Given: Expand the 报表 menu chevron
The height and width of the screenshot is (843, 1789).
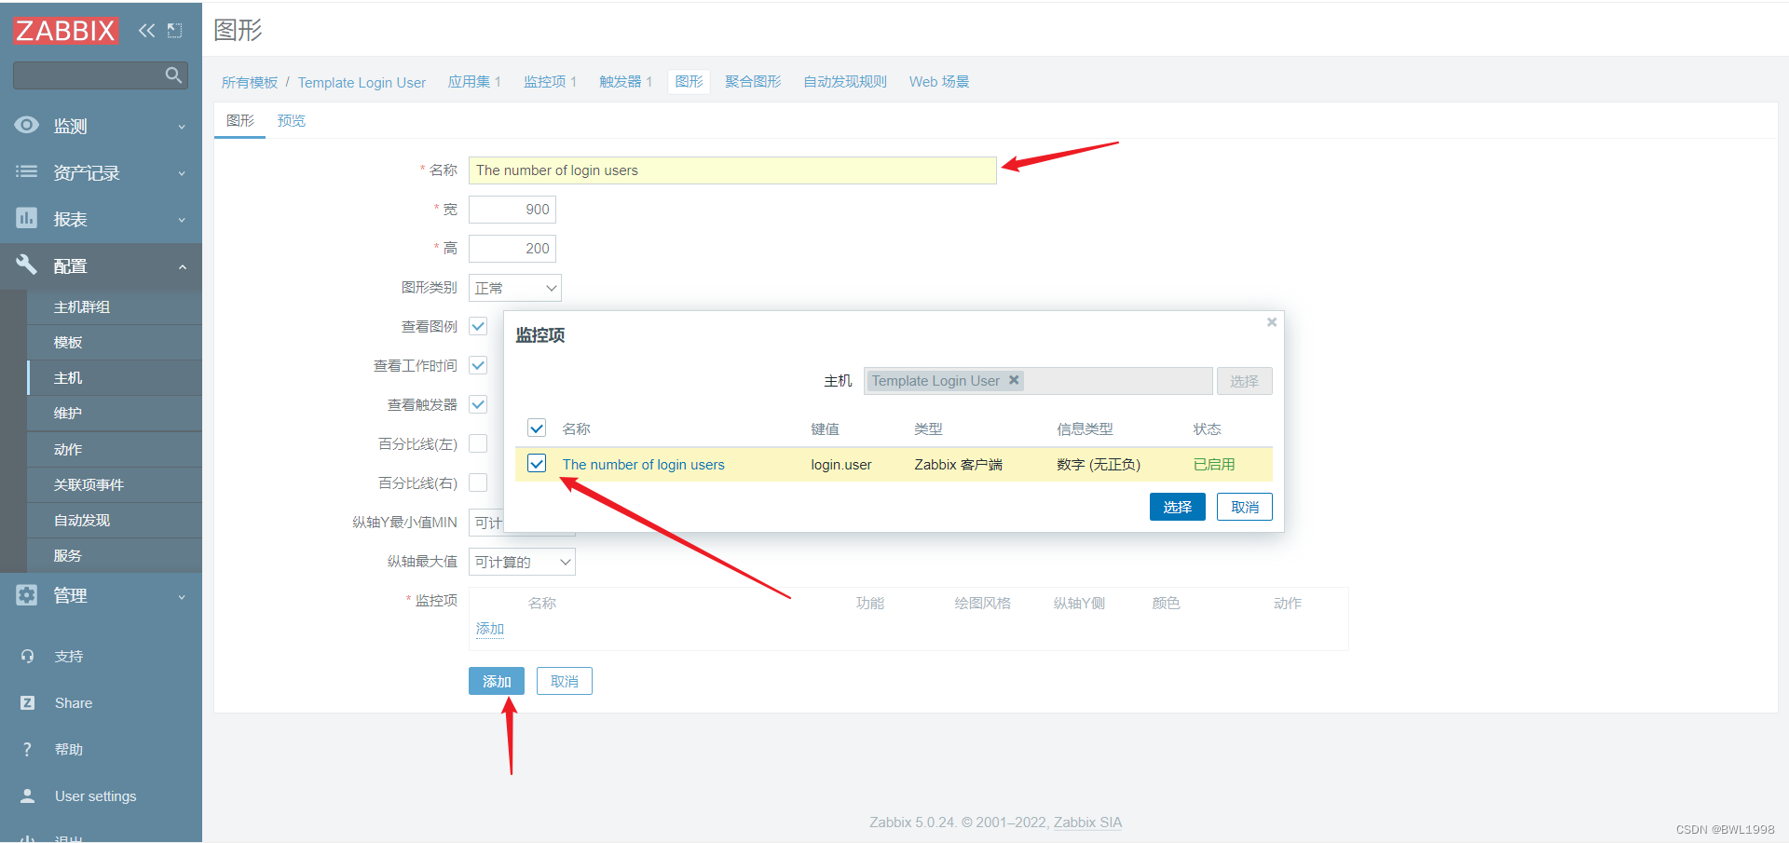Looking at the screenshot, I should 182,220.
